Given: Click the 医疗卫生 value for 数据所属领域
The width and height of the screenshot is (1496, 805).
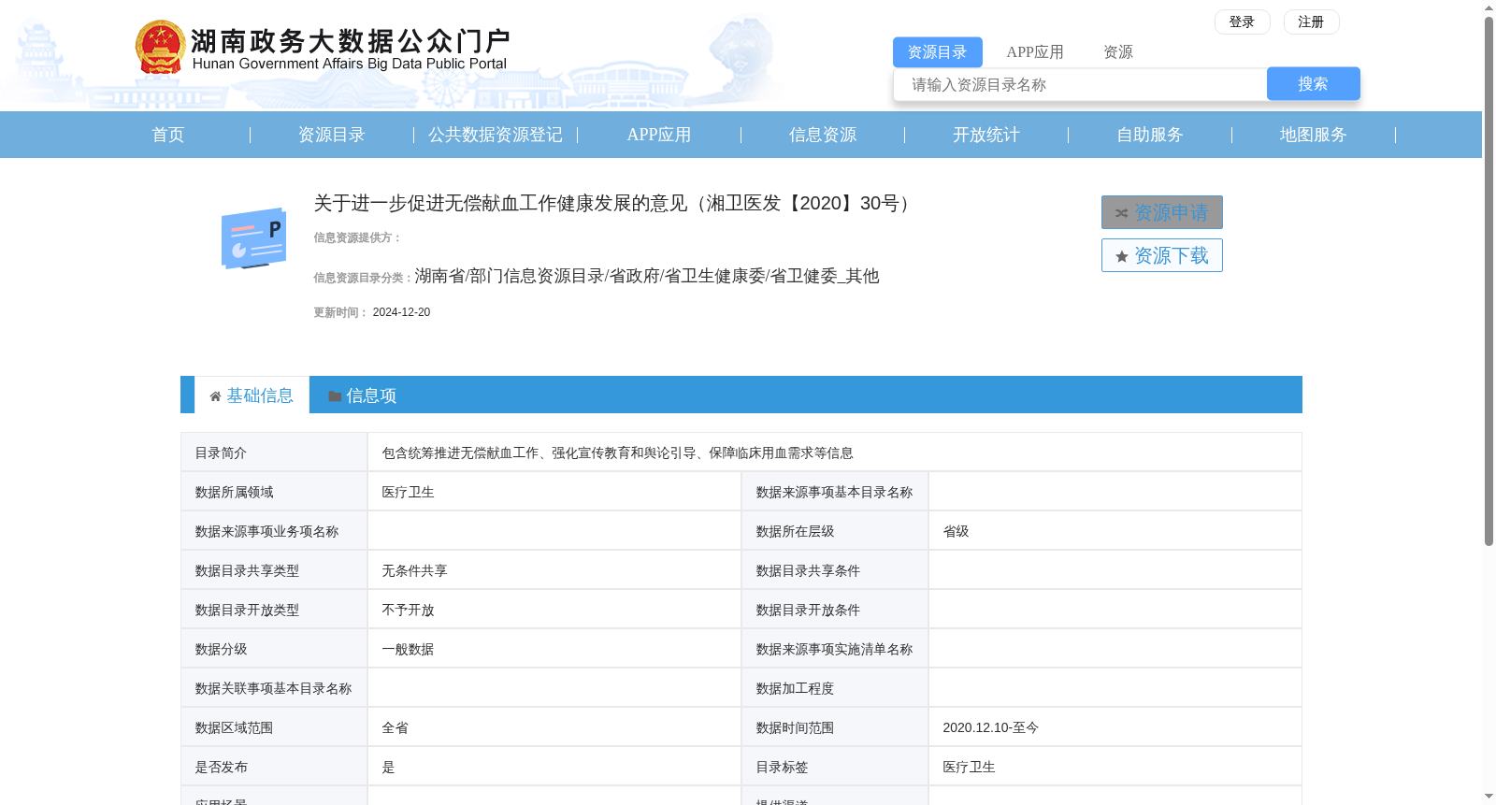Looking at the screenshot, I should tap(554, 492).
